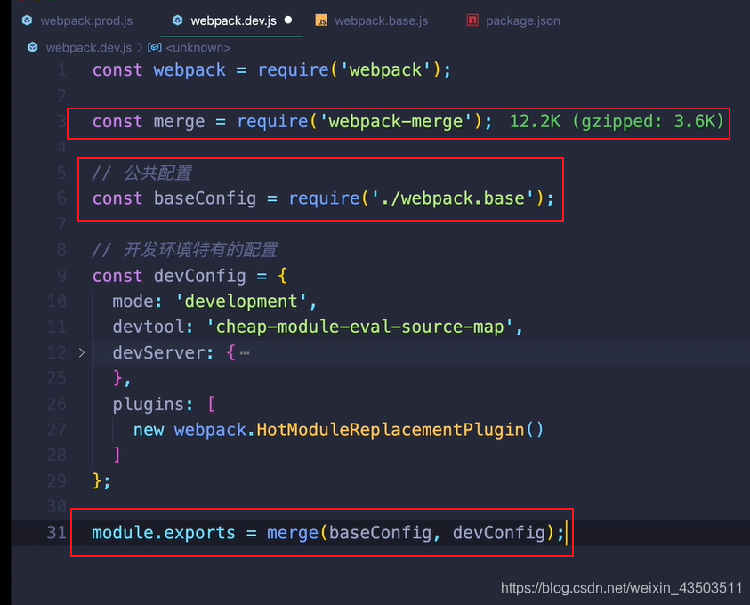Click the npm icon on package.json tab
Viewport: 750px width, 605px height.
472,20
